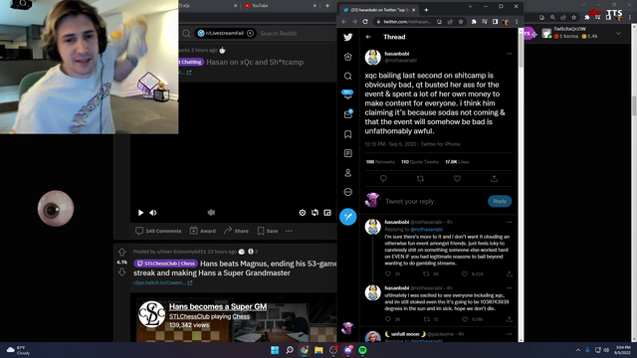
Task: Mute the Reddit video player volume
Action: (153, 212)
